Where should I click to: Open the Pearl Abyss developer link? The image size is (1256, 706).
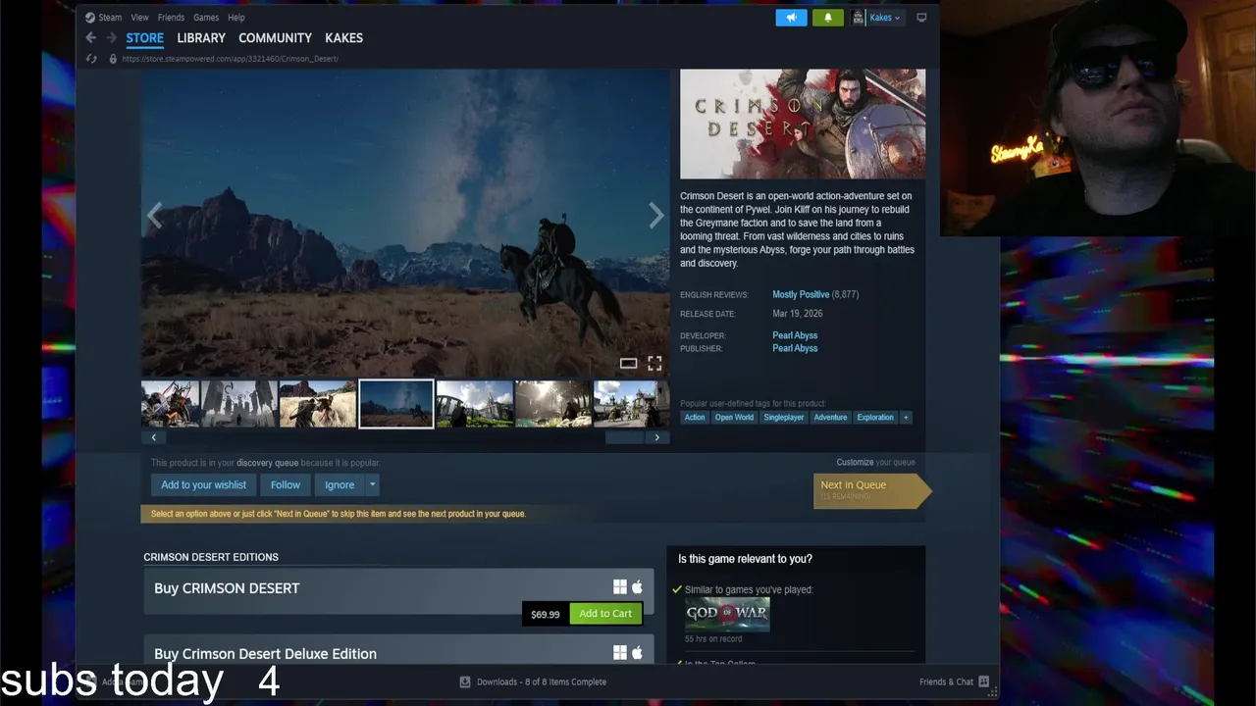coord(795,335)
